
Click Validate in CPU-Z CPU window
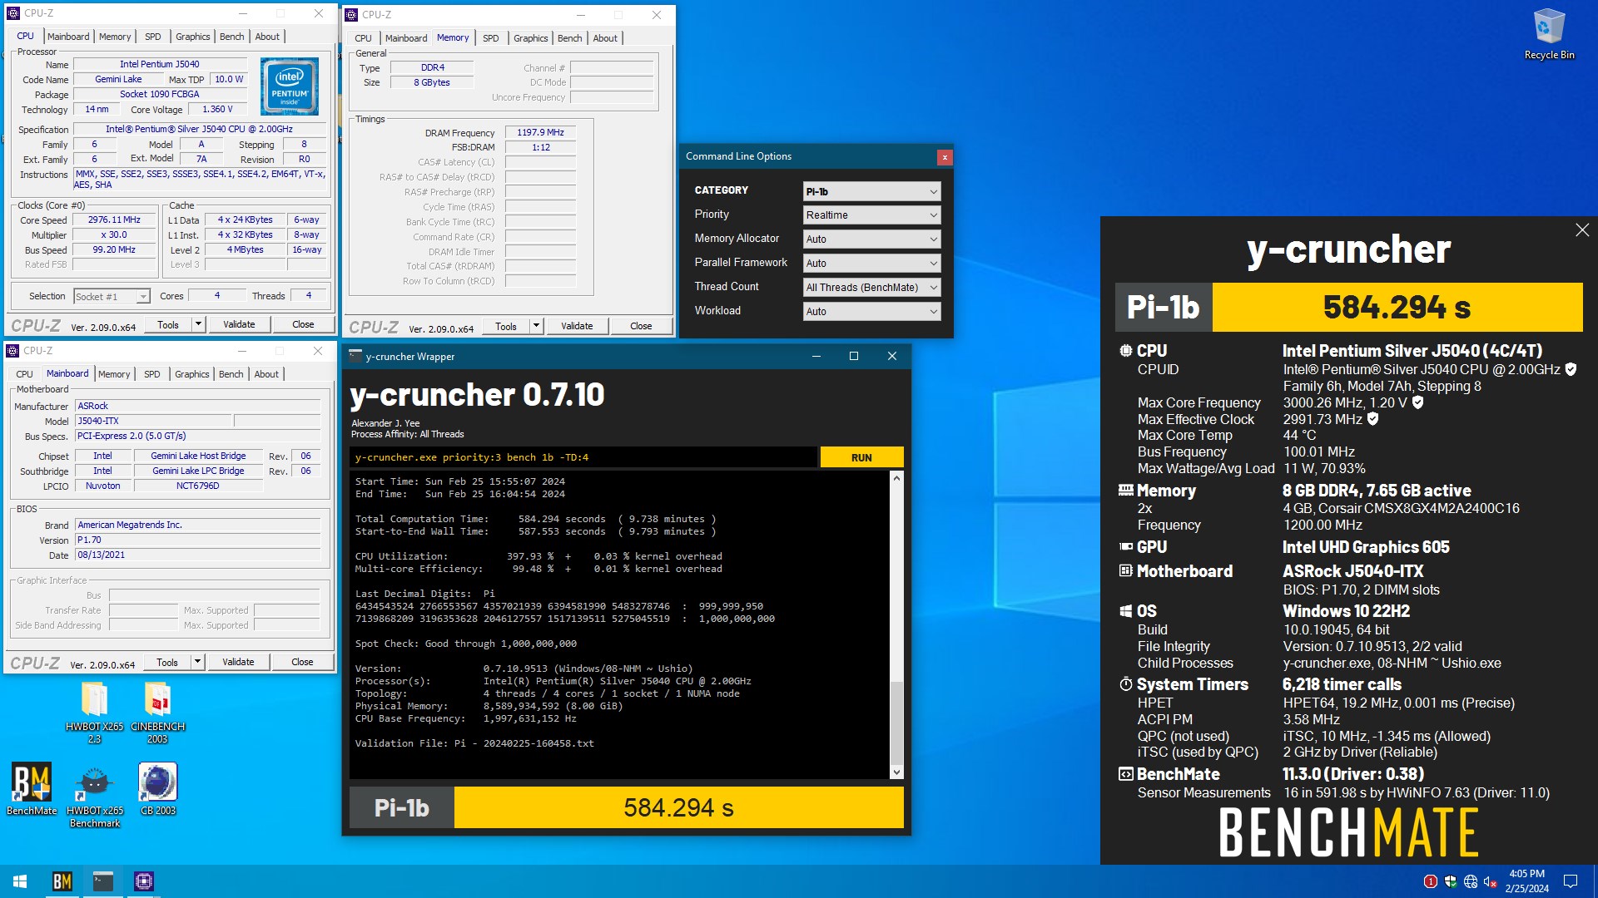(239, 324)
